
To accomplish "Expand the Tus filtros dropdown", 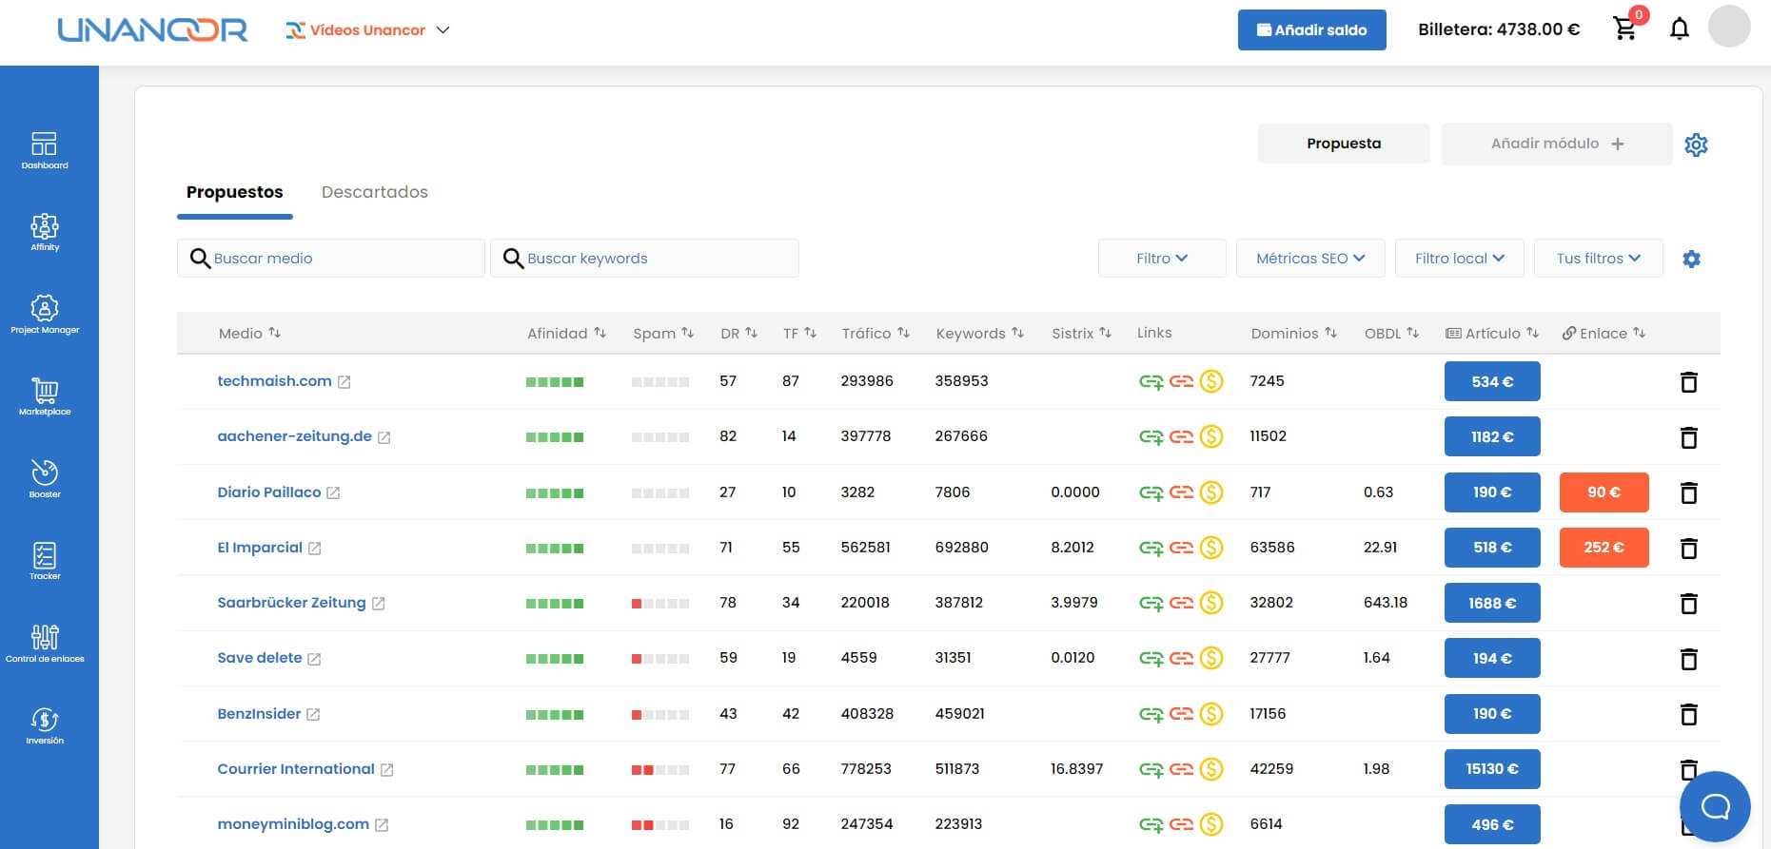I will point(1599,259).
